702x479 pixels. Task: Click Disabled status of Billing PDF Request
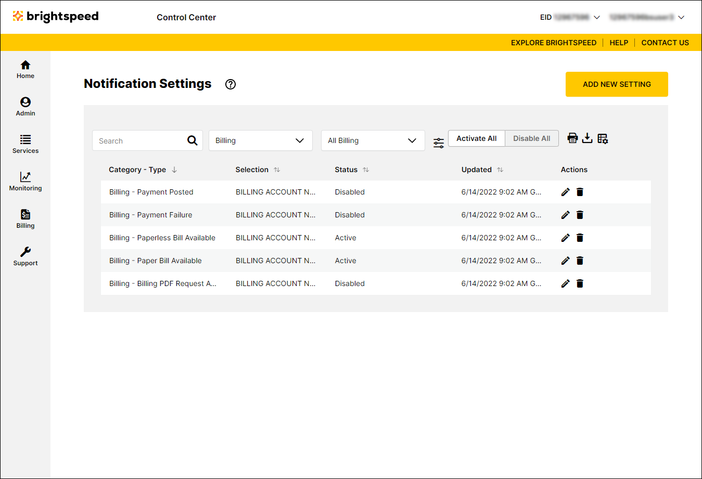(350, 283)
